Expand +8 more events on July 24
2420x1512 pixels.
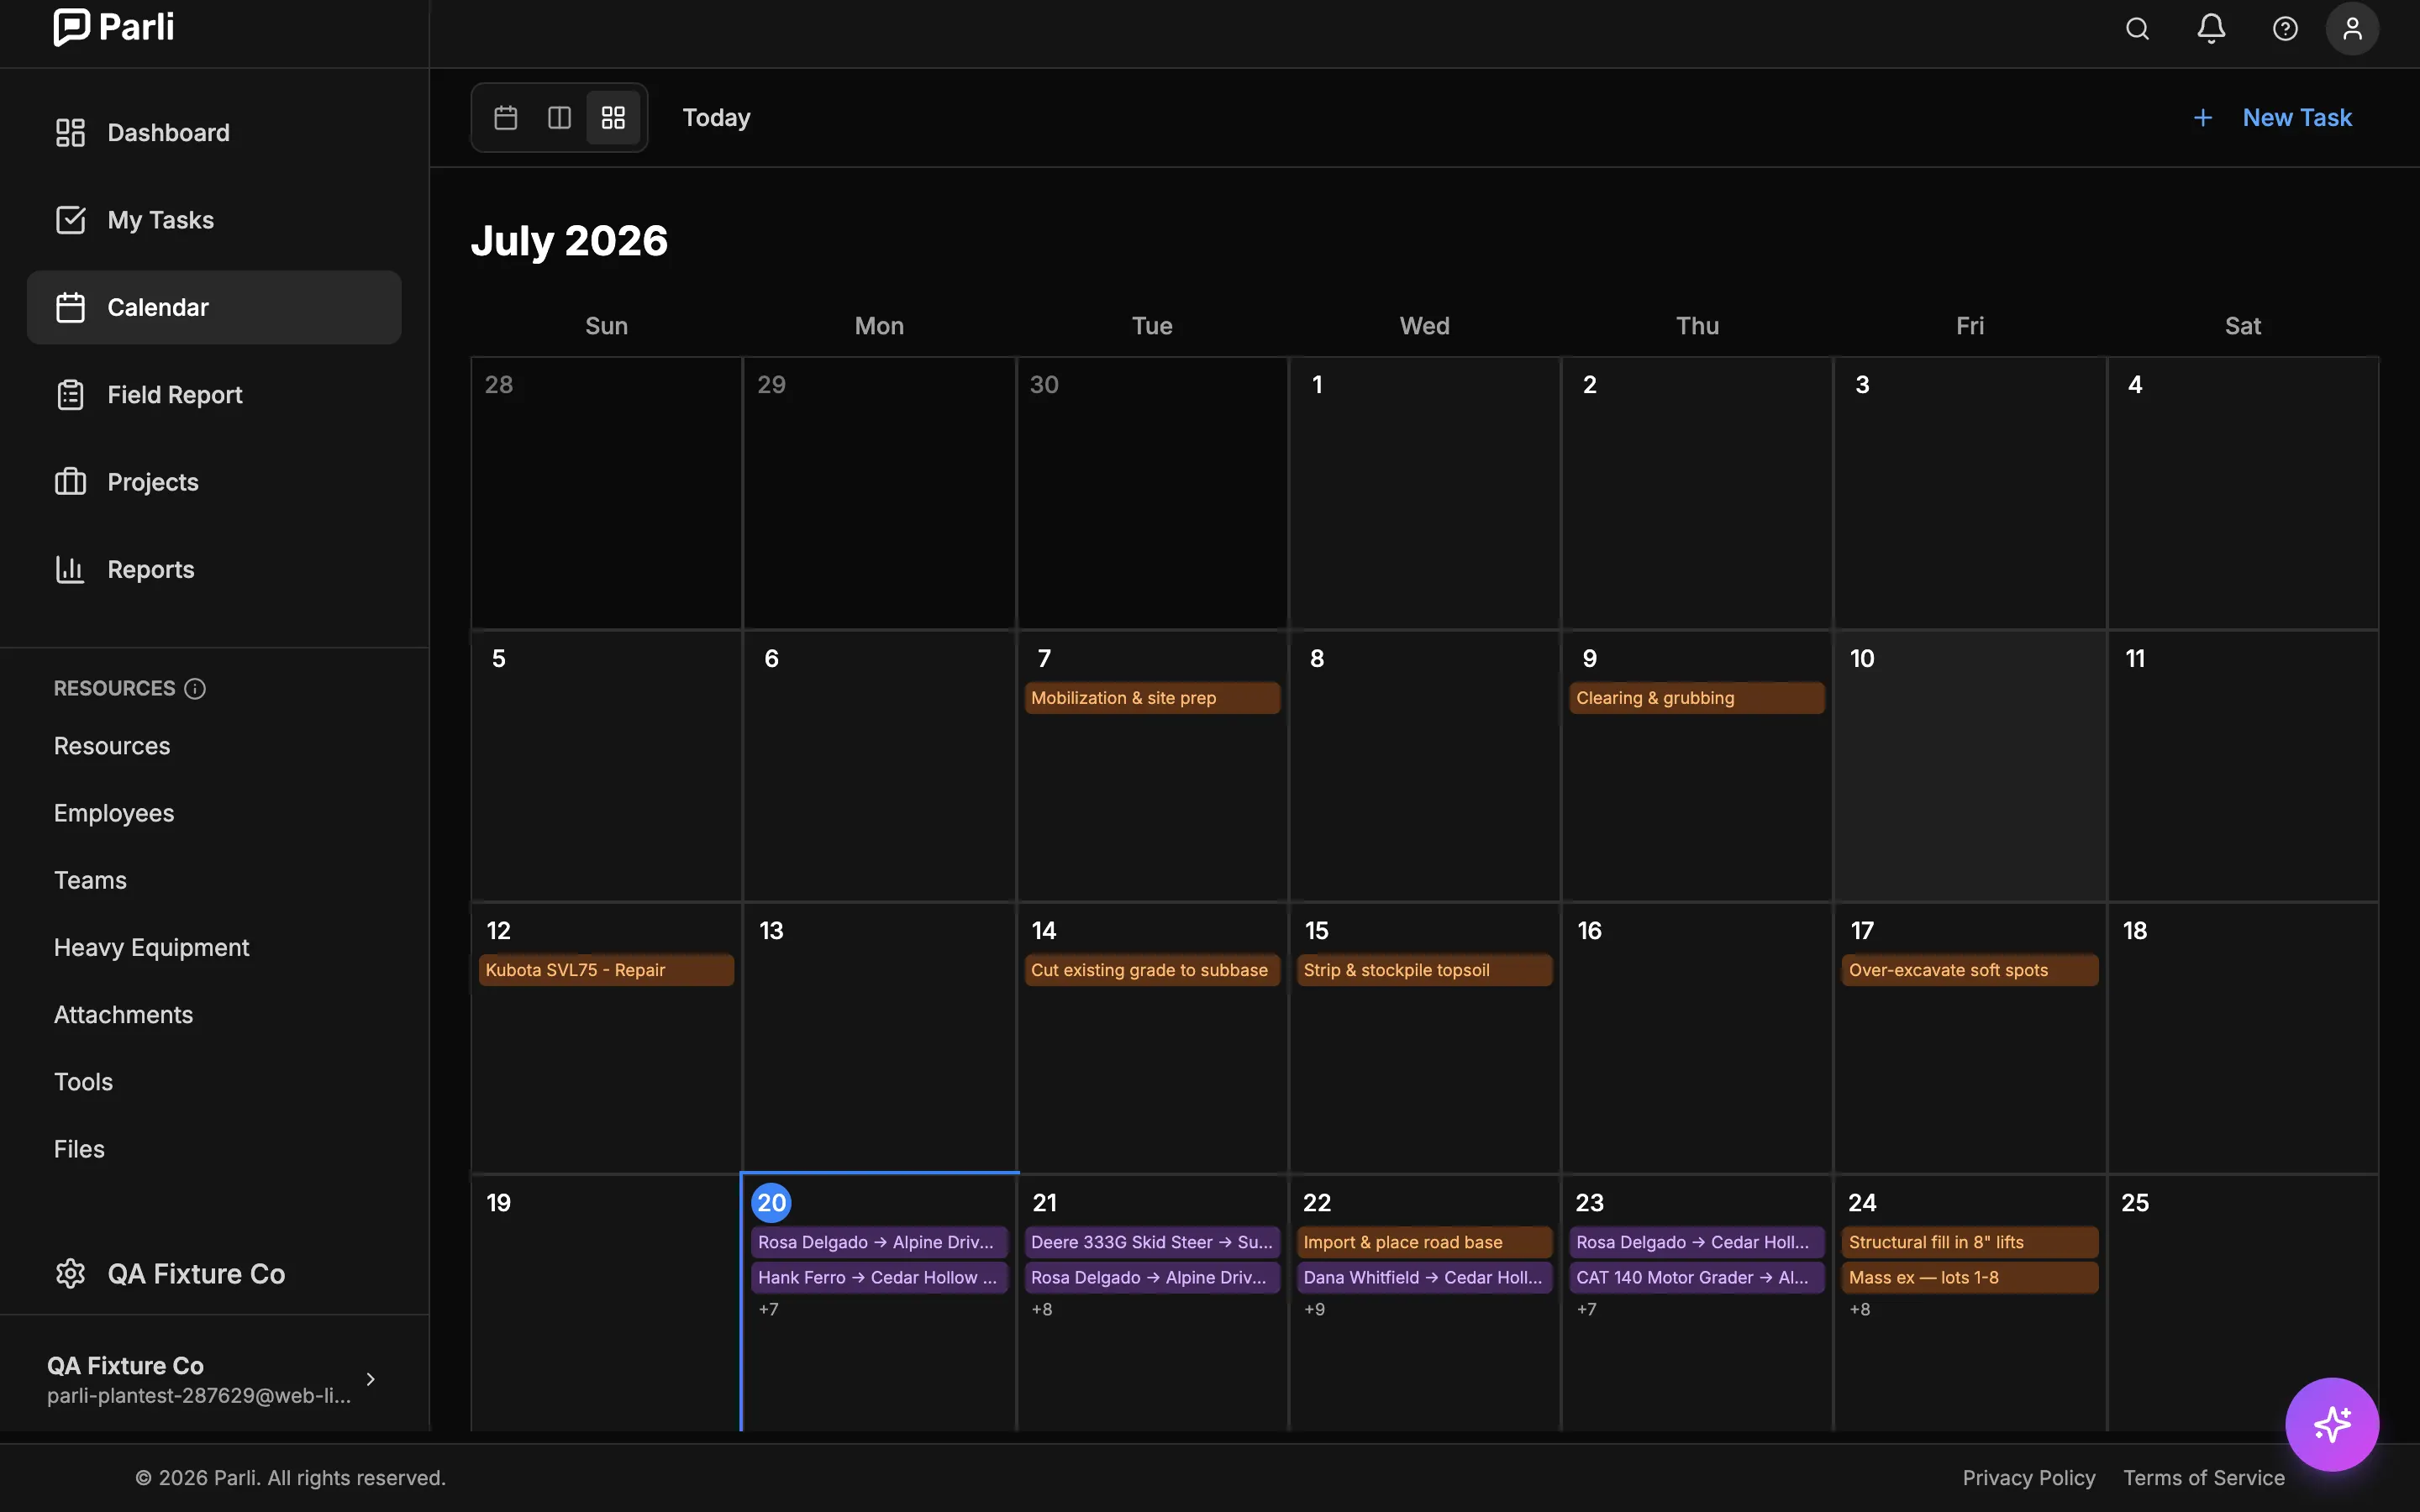click(1859, 1310)
